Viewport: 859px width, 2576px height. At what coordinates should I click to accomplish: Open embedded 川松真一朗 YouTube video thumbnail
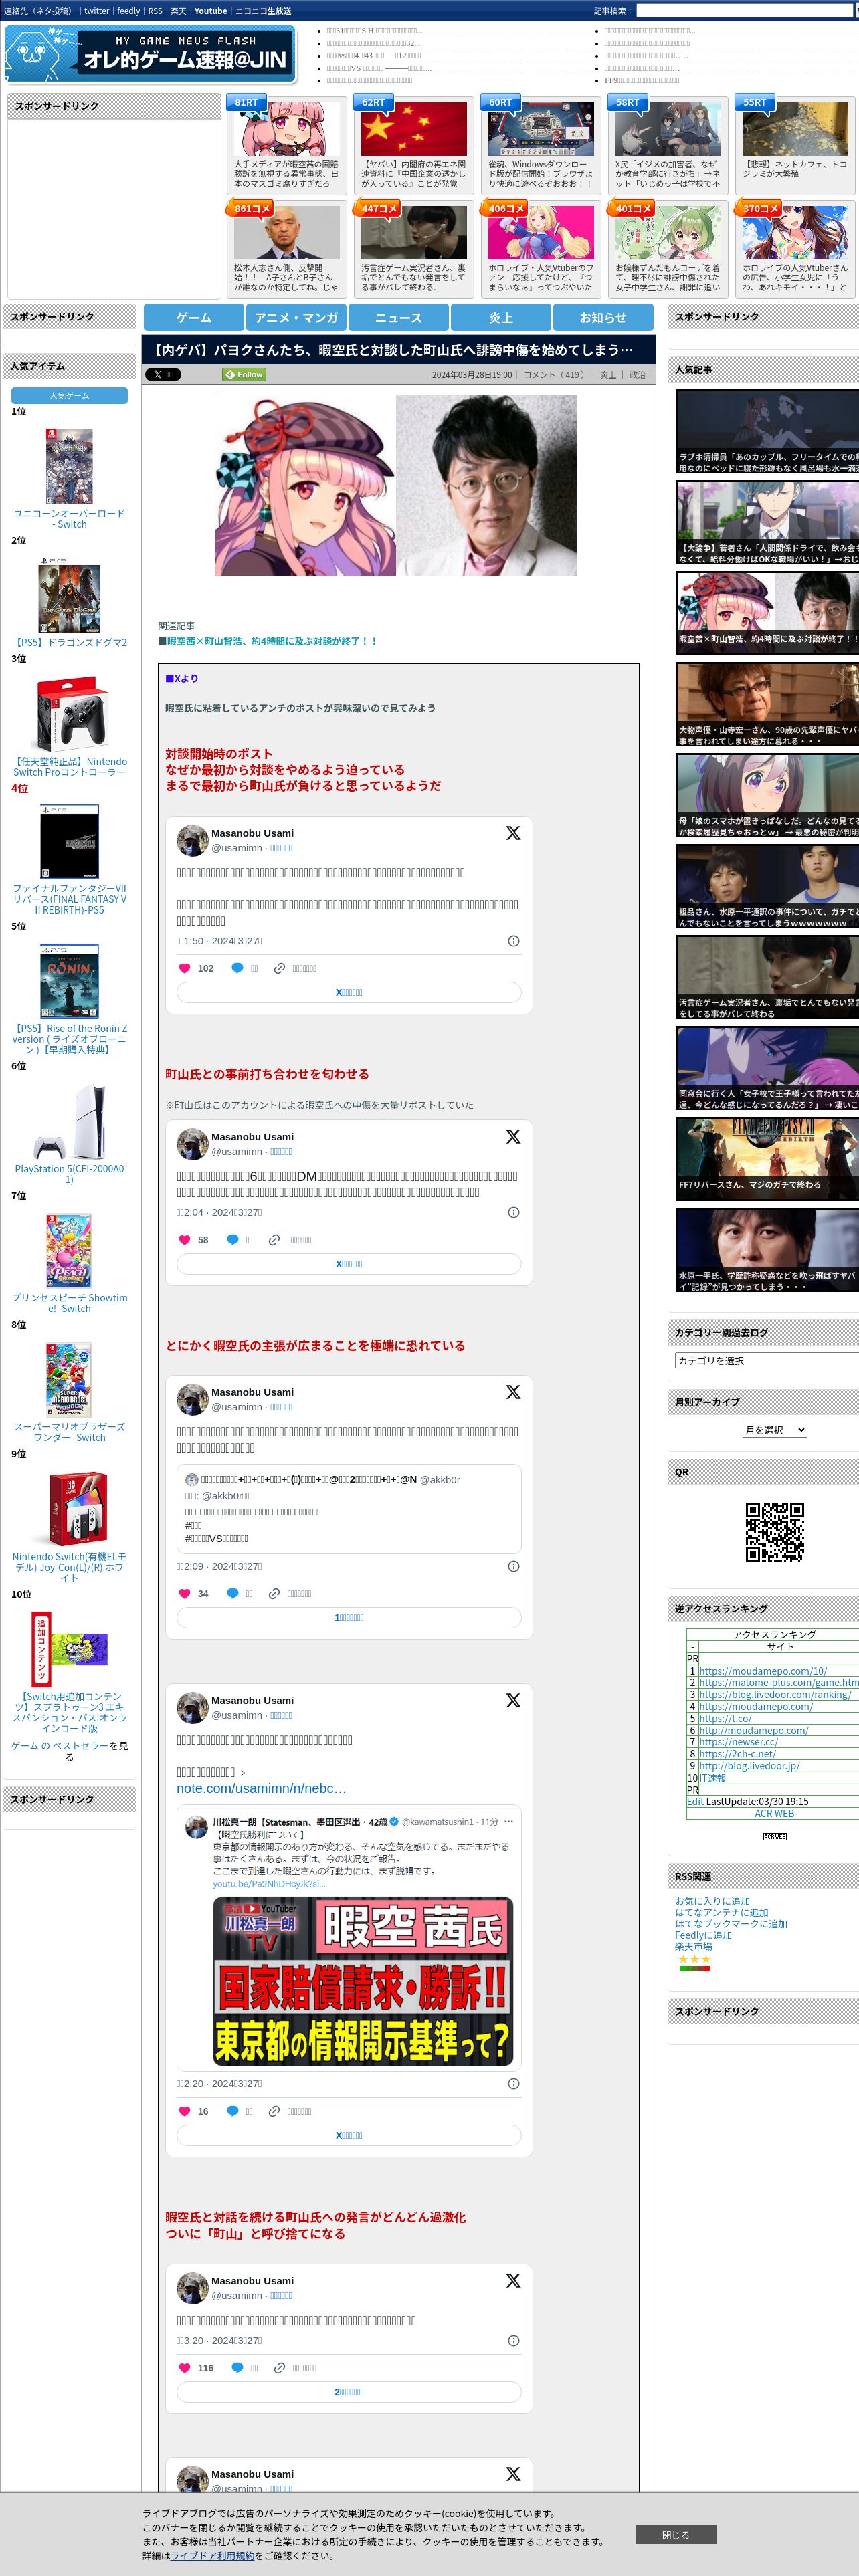point(363,1982)
